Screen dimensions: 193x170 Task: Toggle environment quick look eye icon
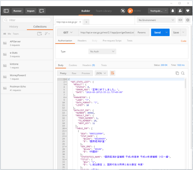tap(180, 20)
